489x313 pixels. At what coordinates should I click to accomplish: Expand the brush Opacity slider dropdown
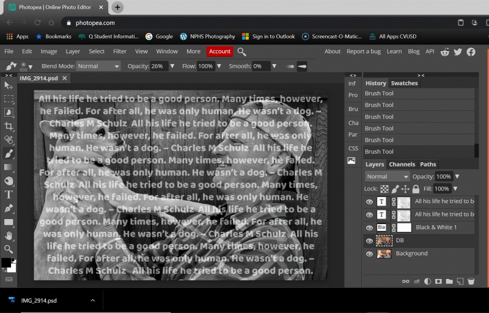[x=172, y=66]
